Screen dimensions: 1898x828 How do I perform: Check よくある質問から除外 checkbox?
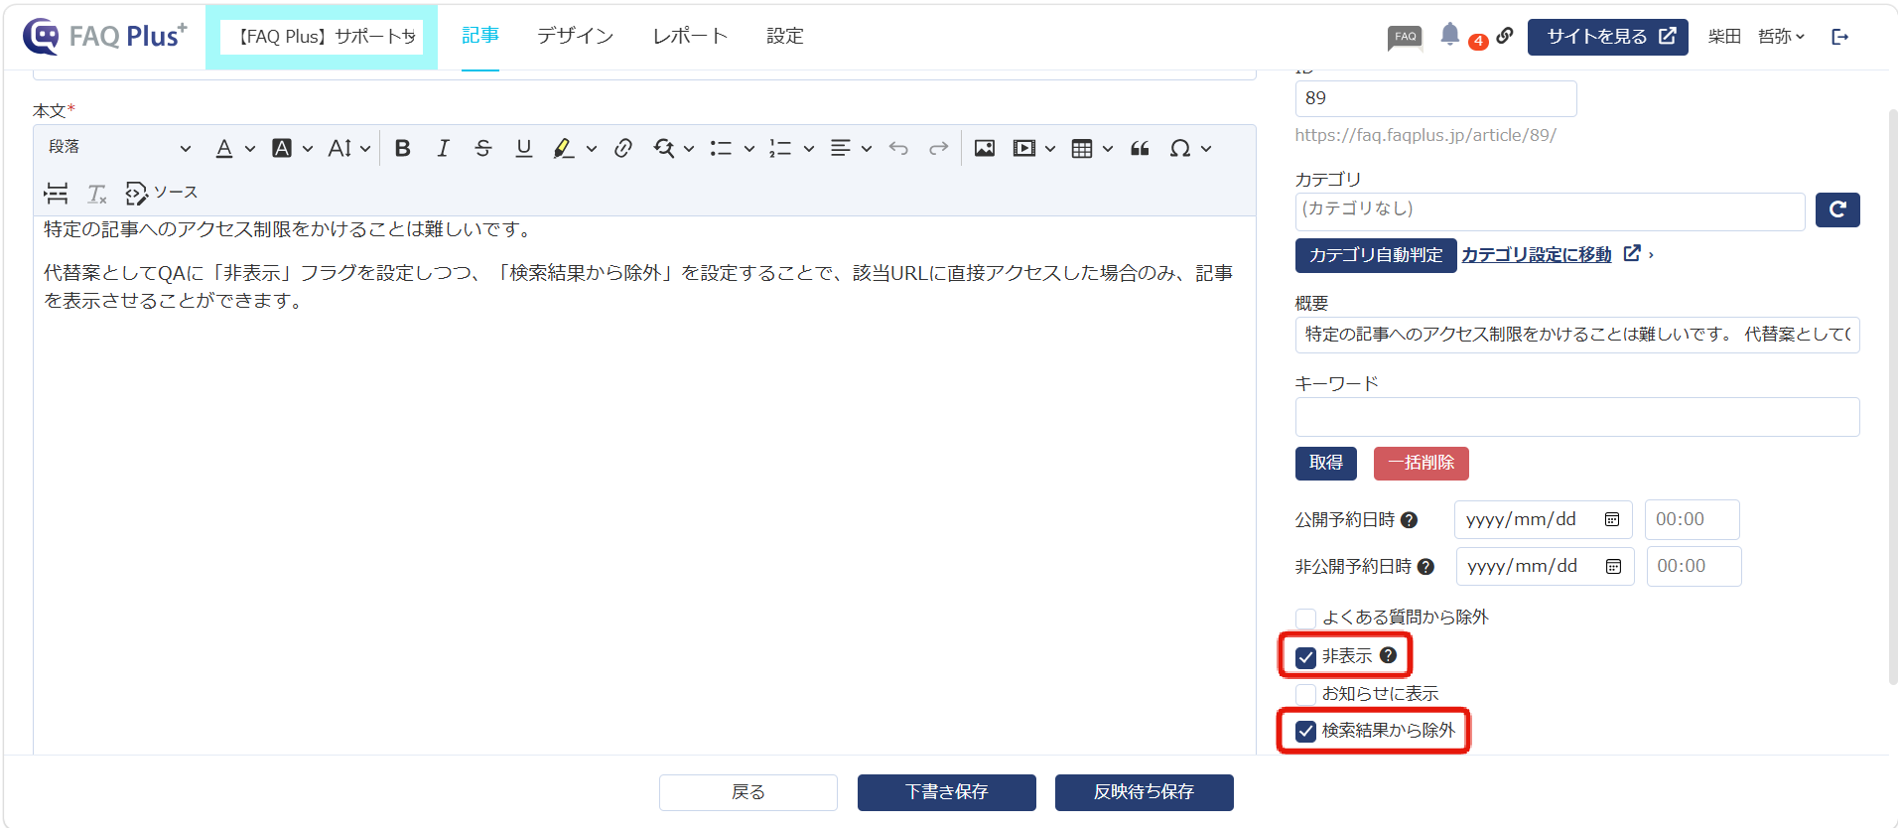pyautogui.click(x=1305, y=619)
